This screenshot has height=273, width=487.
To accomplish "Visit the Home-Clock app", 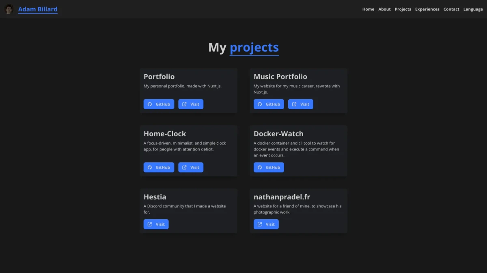I will pos(191,167).
